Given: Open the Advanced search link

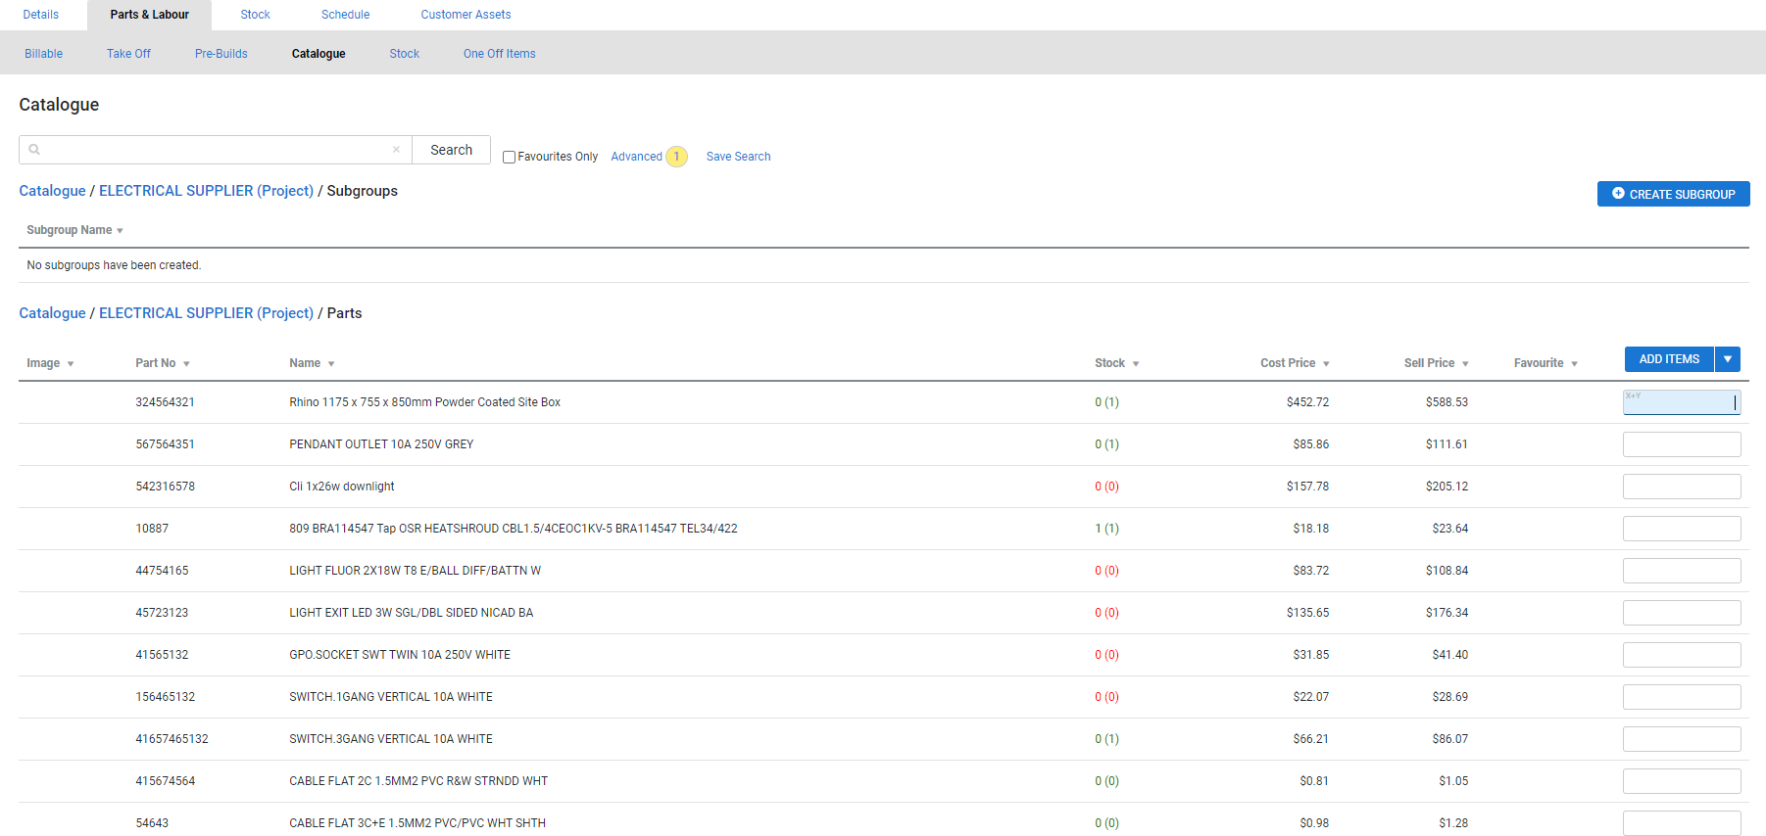Looking at the screenshot, I should (636, 157).
